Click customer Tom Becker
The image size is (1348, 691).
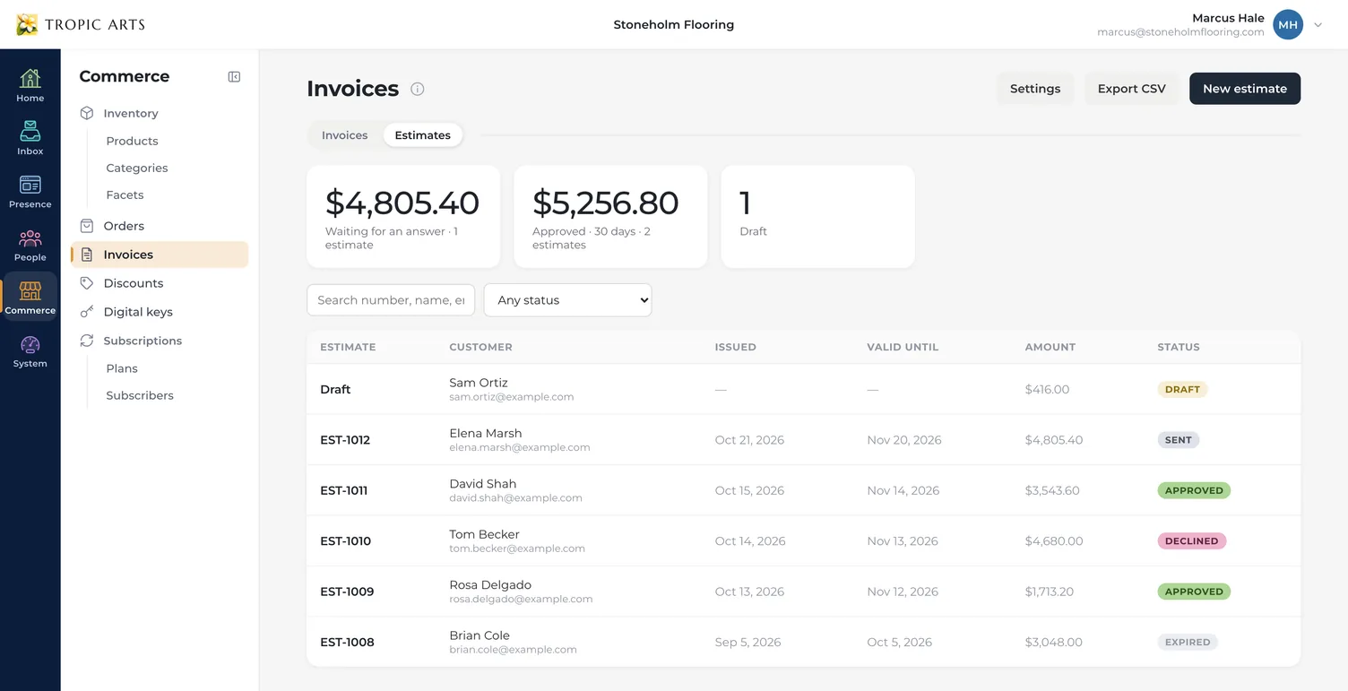(484, 534)
